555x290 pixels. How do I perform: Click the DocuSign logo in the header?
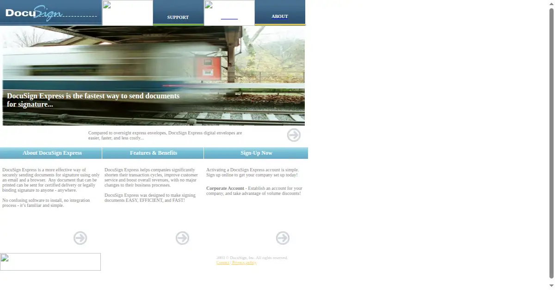click(51, 12)
